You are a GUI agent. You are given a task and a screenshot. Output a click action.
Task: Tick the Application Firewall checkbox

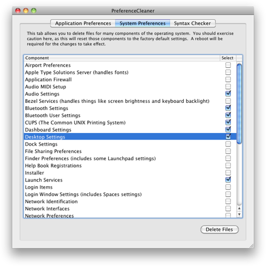(228, 79)
